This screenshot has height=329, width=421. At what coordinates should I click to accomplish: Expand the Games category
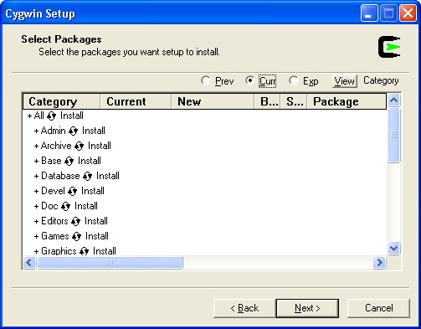pos(36,236)
